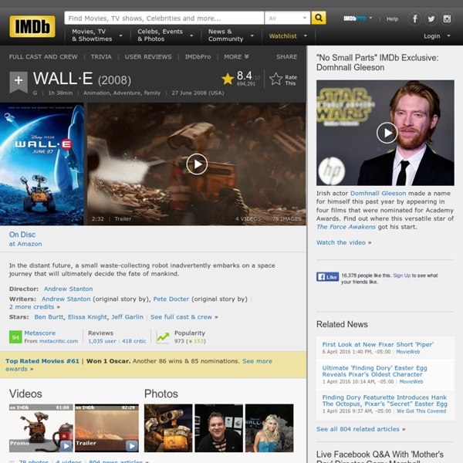Open the TRIVIA tab
463x463 pixels.
(101, 56)
